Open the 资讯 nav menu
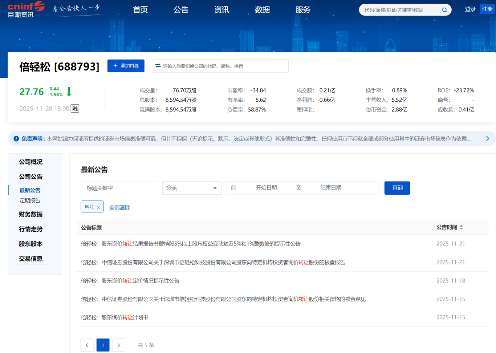The width and height of the screenshot is (496, 353). (222, 10)
